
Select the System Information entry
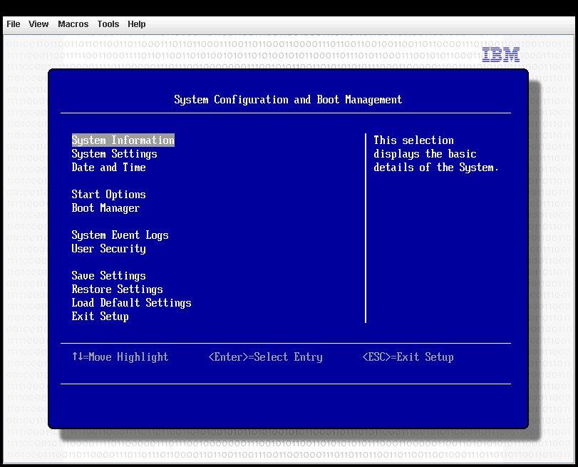[123, 140]
